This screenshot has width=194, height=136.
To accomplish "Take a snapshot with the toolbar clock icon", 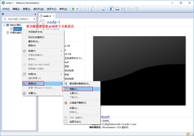I will tap(92, 9).
